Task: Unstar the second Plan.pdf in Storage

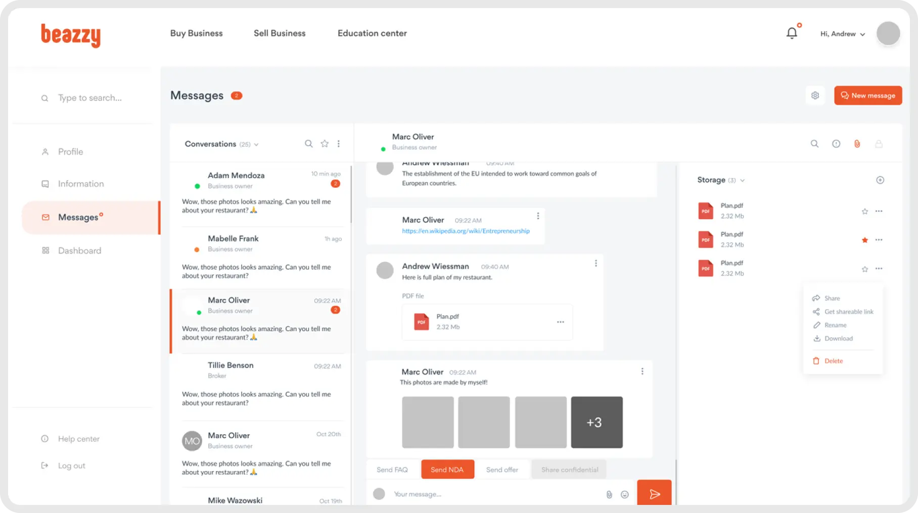Action: coord(865,240)
